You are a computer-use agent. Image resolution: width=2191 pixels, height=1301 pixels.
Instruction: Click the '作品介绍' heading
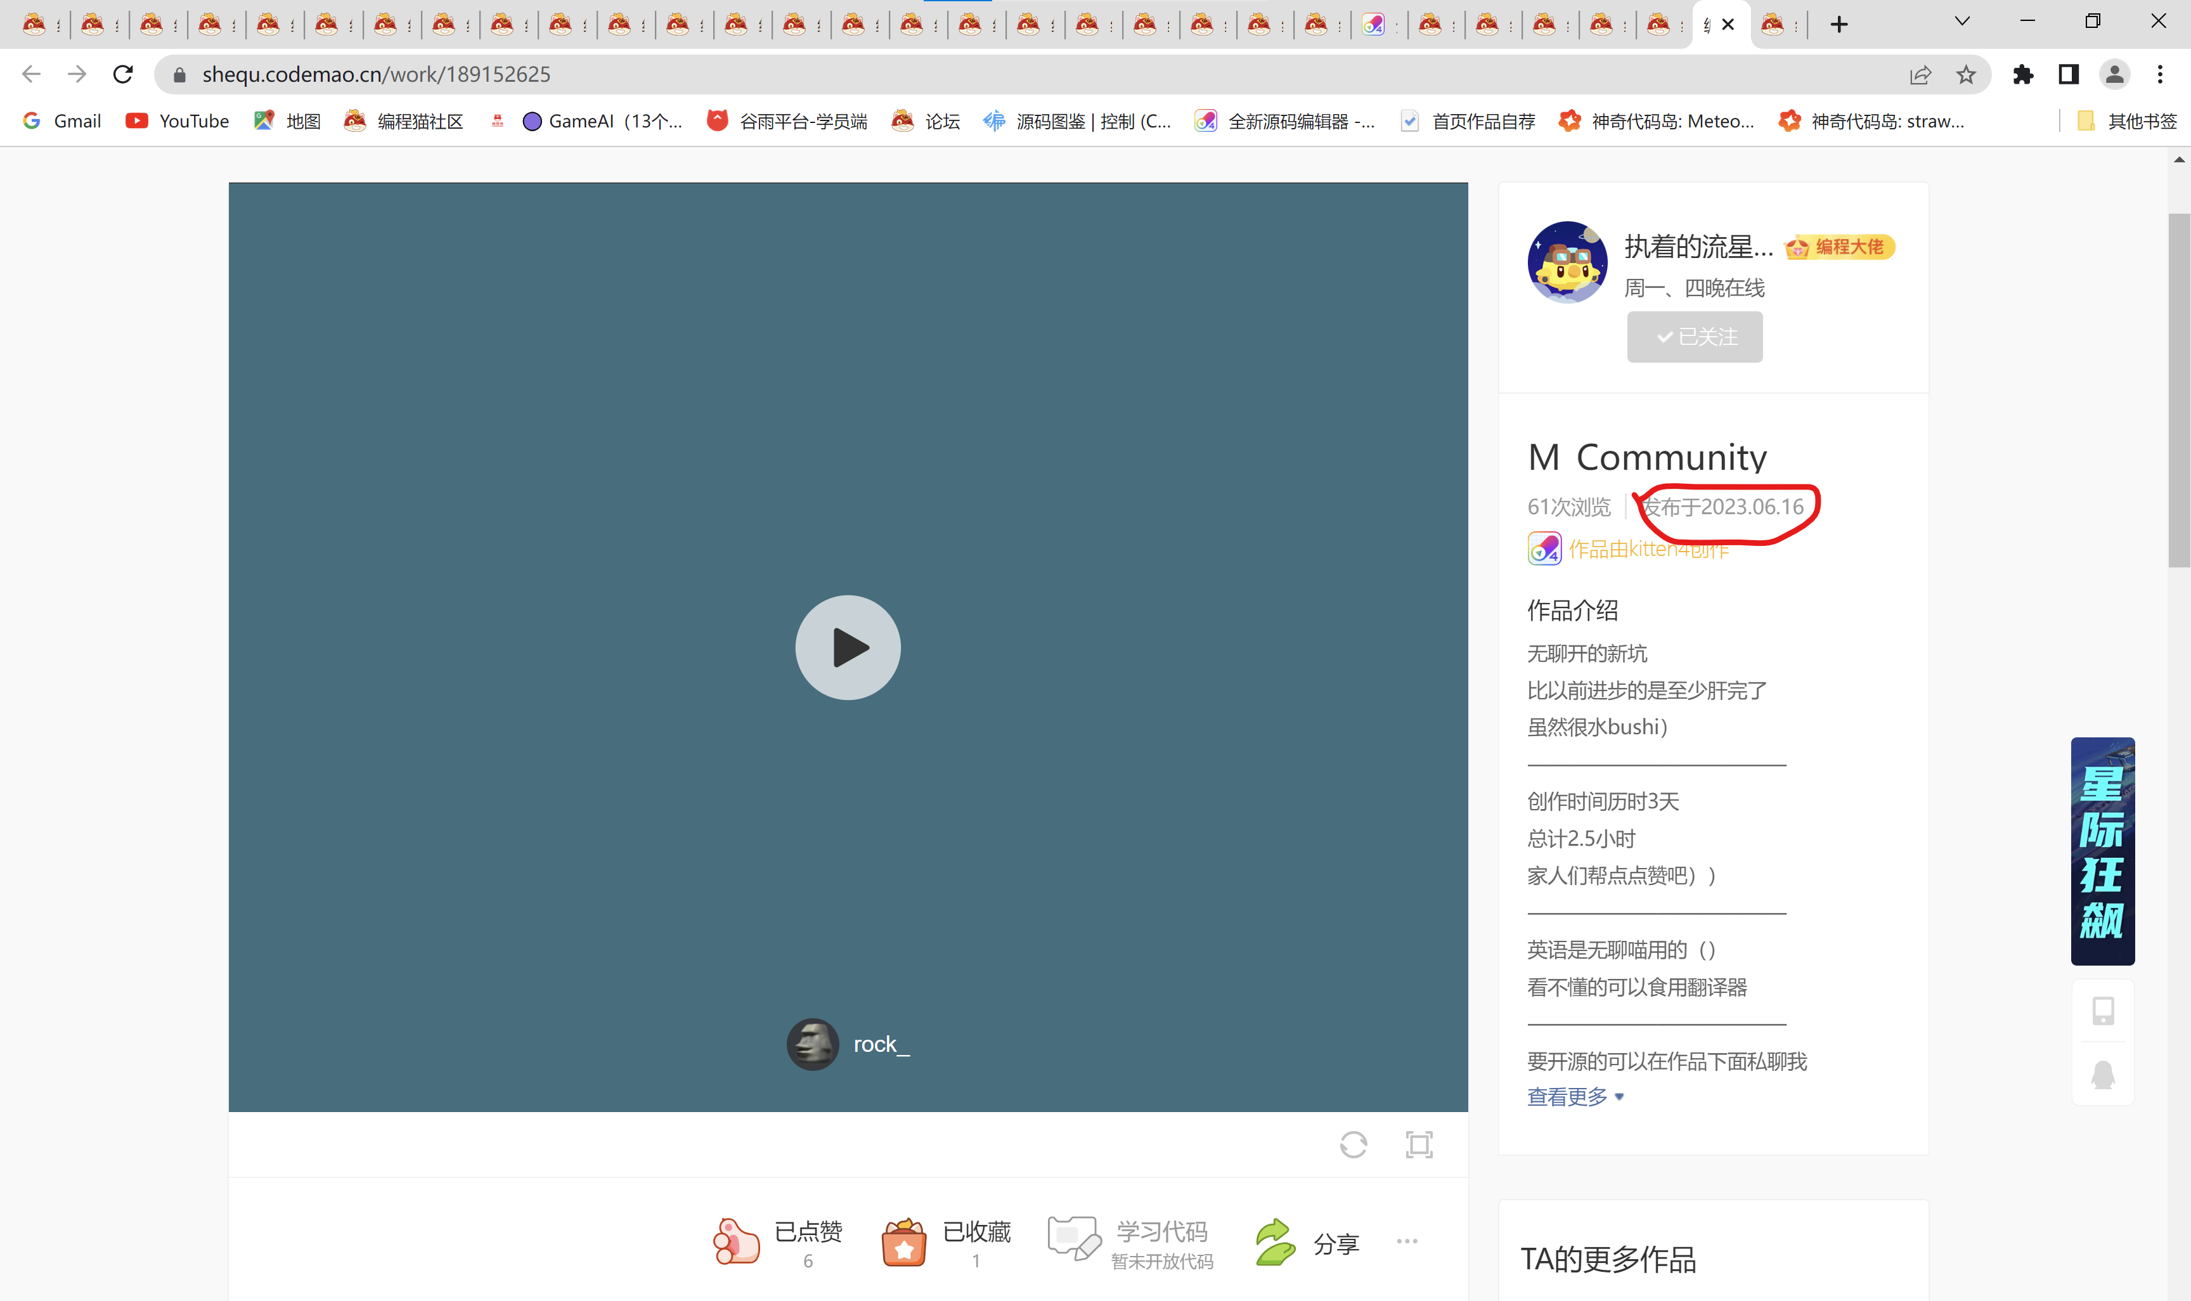(1572, 610)
